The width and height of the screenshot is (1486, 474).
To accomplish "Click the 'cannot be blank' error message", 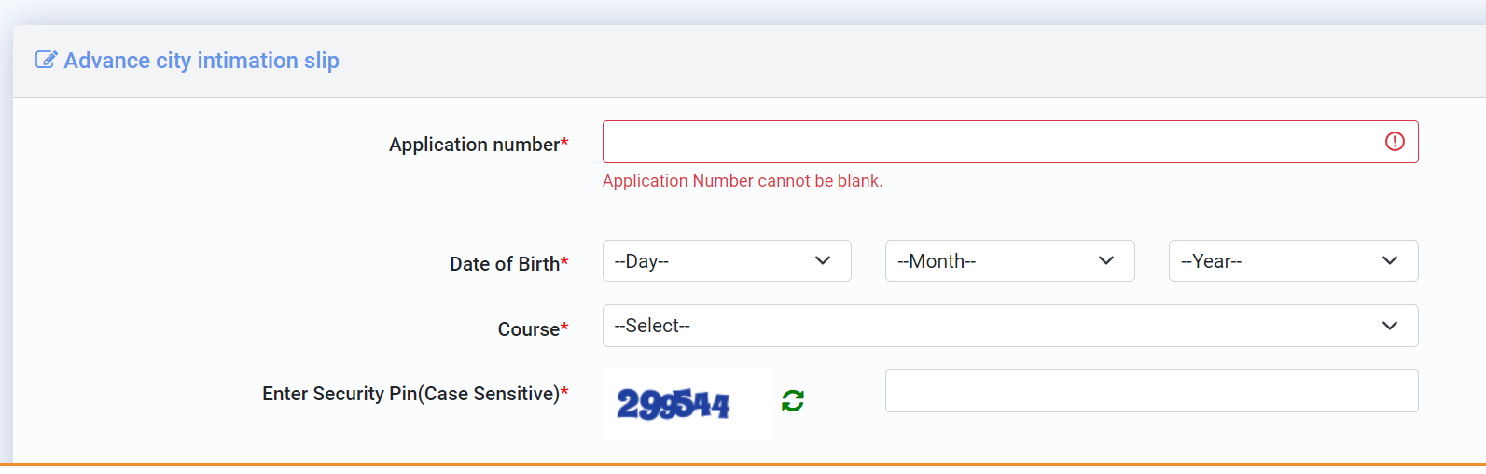I will coord(743,181).
